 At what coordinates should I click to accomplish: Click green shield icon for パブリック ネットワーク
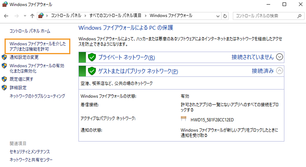[x=92, y=71]
